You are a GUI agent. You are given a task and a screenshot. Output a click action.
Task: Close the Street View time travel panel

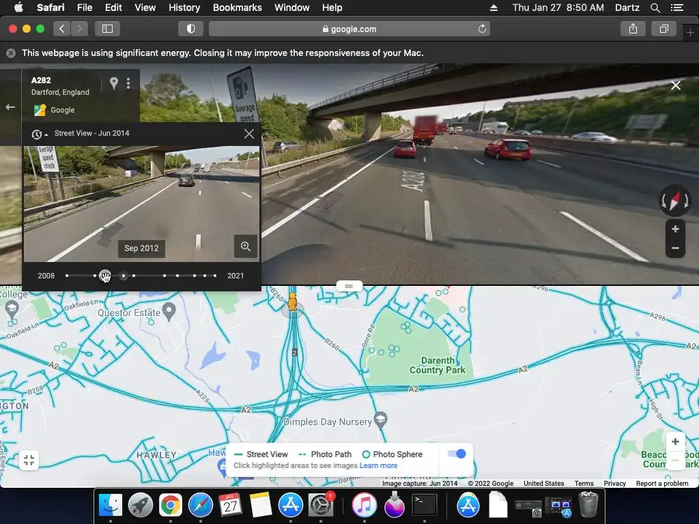[249, 134]
